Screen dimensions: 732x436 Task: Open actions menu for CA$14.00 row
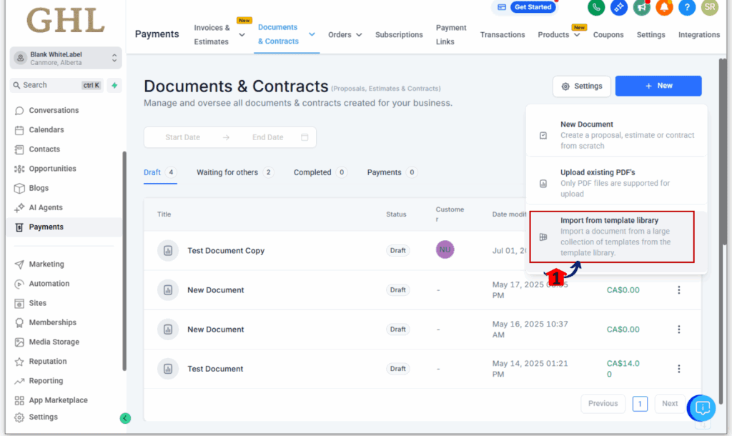[x=679, y=369]
